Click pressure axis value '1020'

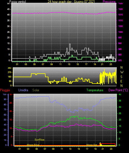120,9
